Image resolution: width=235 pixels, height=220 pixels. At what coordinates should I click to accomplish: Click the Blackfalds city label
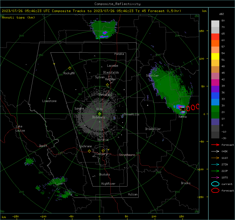pyautogui.click(x=111, y=72)
